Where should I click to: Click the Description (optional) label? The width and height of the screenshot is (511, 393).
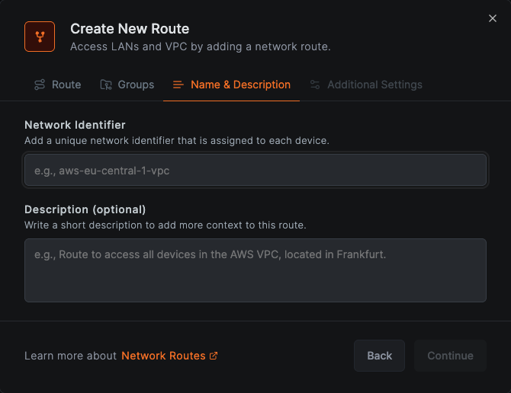click(x=85, y=209)
